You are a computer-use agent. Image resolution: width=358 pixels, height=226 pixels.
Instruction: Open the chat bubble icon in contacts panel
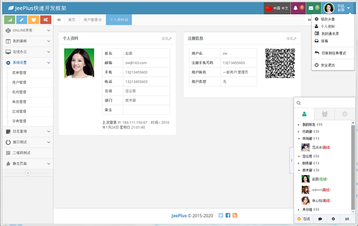(x=319, y=219)
